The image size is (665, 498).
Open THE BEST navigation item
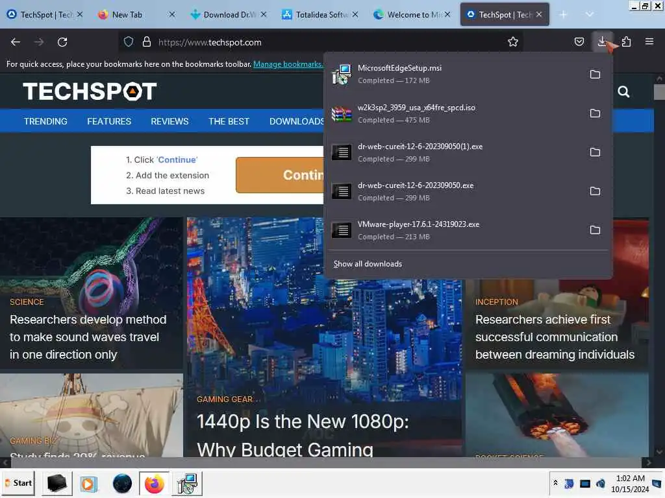point(229,121)
